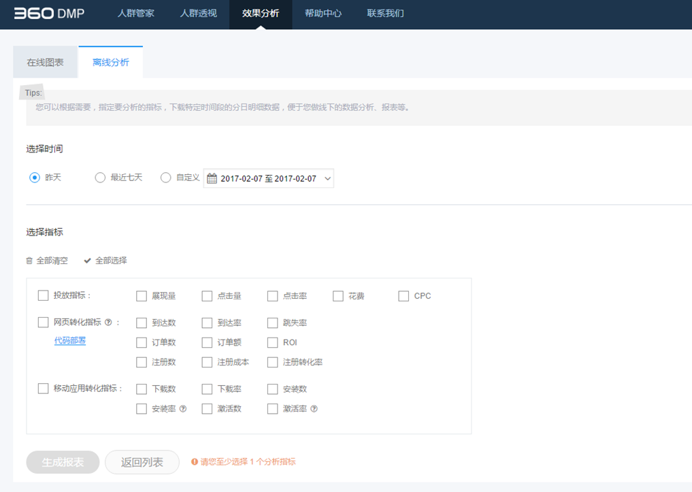This screenshot has width=692, height=492.
Task: Click help icon next to 激活率
Action: pyautogui.click(x=314, y=409)
